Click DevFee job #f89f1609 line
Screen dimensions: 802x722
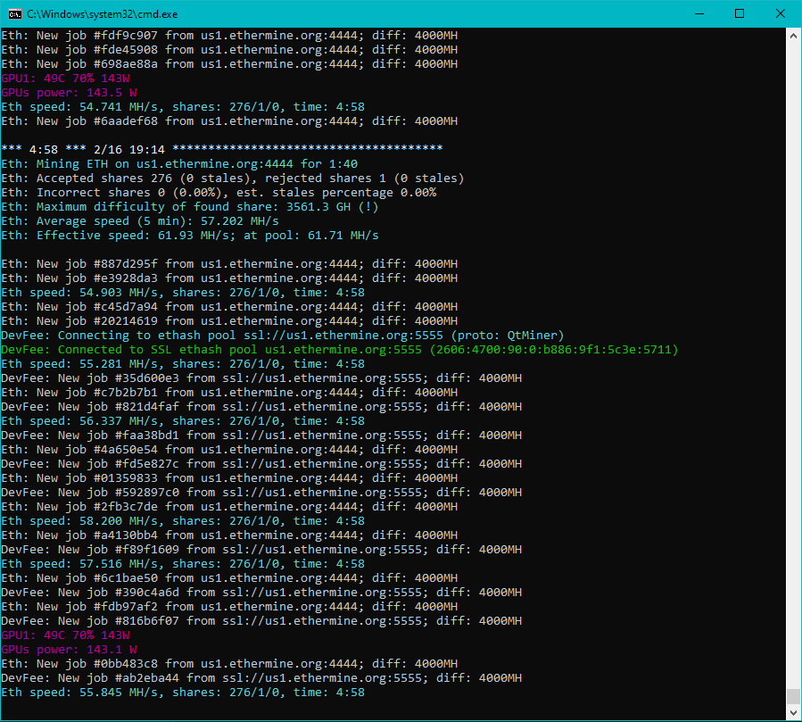click(x=261, y=550)
